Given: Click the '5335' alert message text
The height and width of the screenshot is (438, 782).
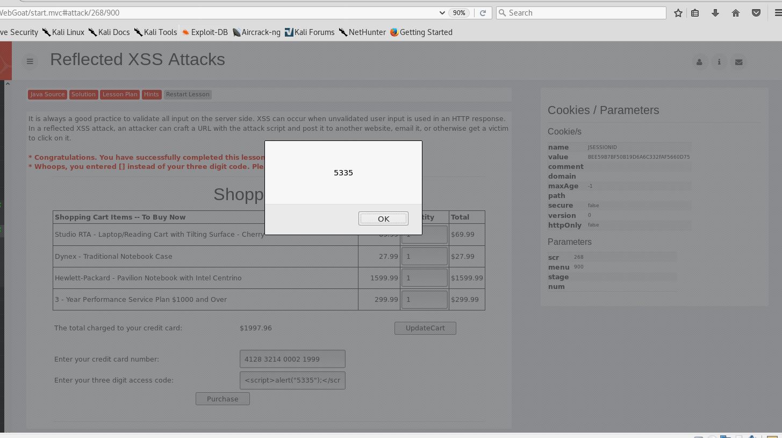Looking at the screenshot, I should (x=343, y=173).
